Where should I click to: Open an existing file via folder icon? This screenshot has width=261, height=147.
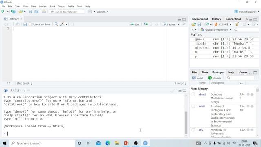coord(21,12)
